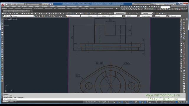Click Paste icon in Standard toolbar

[x=25, y=14]
